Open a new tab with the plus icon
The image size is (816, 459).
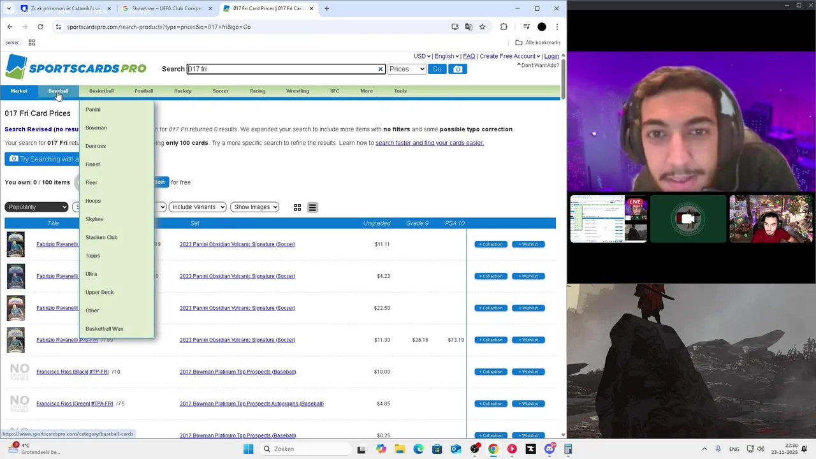327,8
